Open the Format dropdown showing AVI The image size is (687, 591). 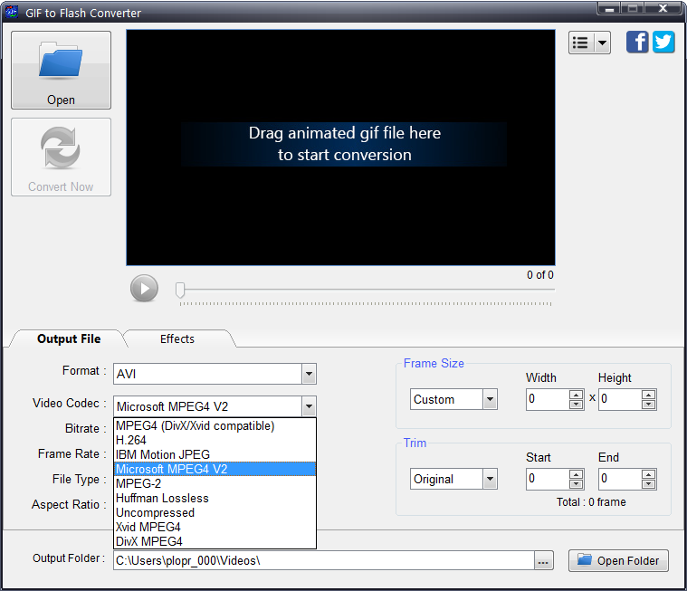pos(215,374)
